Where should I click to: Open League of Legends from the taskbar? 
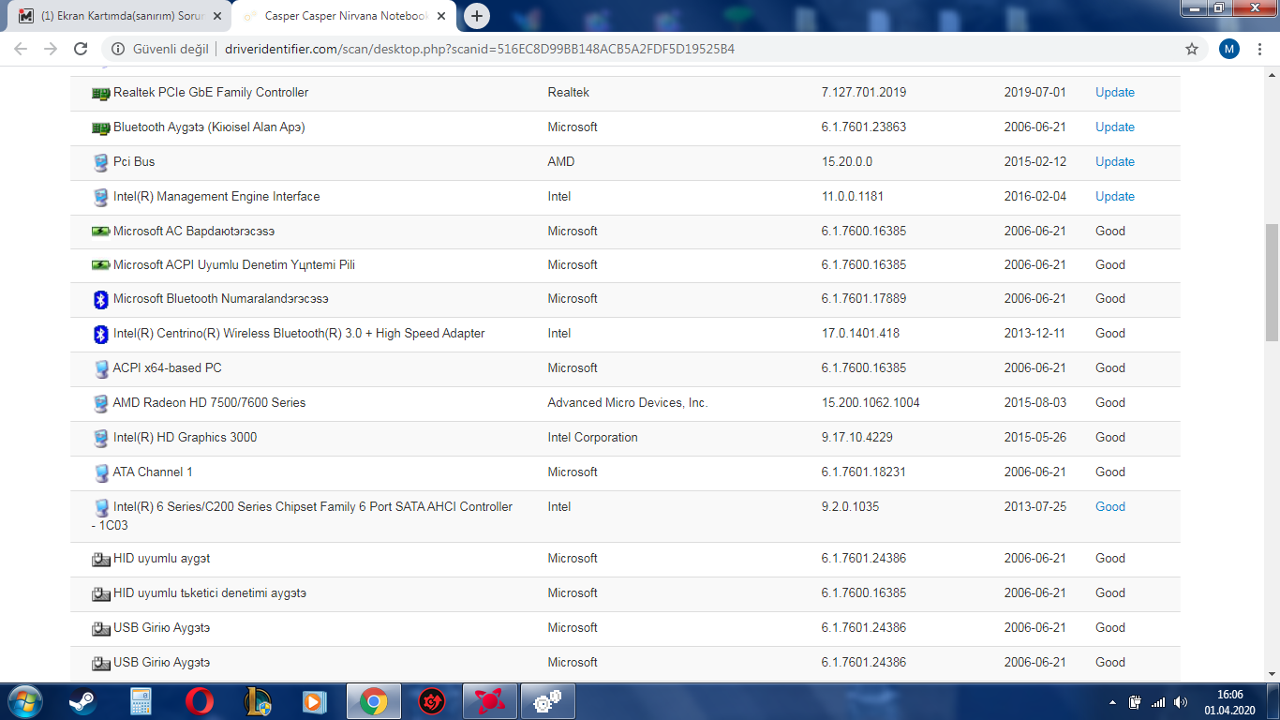point(257,701)
